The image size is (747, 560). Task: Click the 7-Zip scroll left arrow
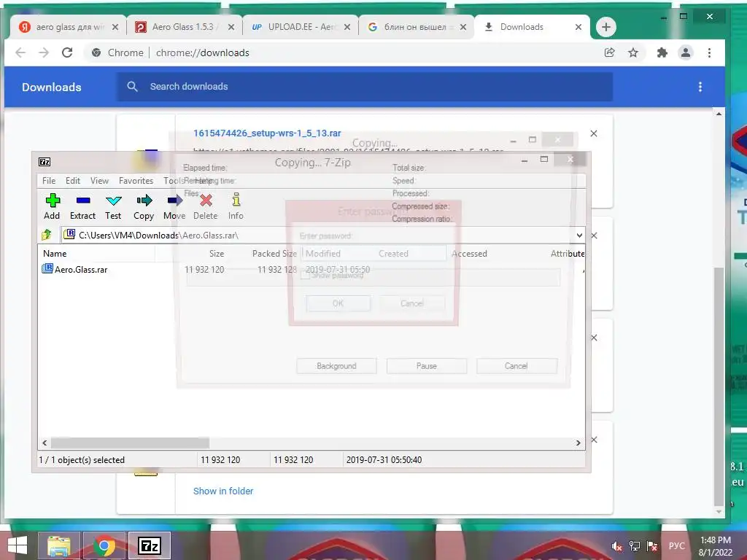[x=44, y=443]
